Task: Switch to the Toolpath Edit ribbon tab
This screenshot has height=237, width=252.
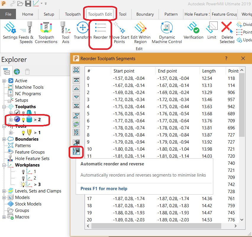Action: [x=100, y=14]
